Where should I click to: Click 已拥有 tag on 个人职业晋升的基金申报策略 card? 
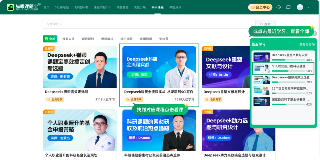49,112
